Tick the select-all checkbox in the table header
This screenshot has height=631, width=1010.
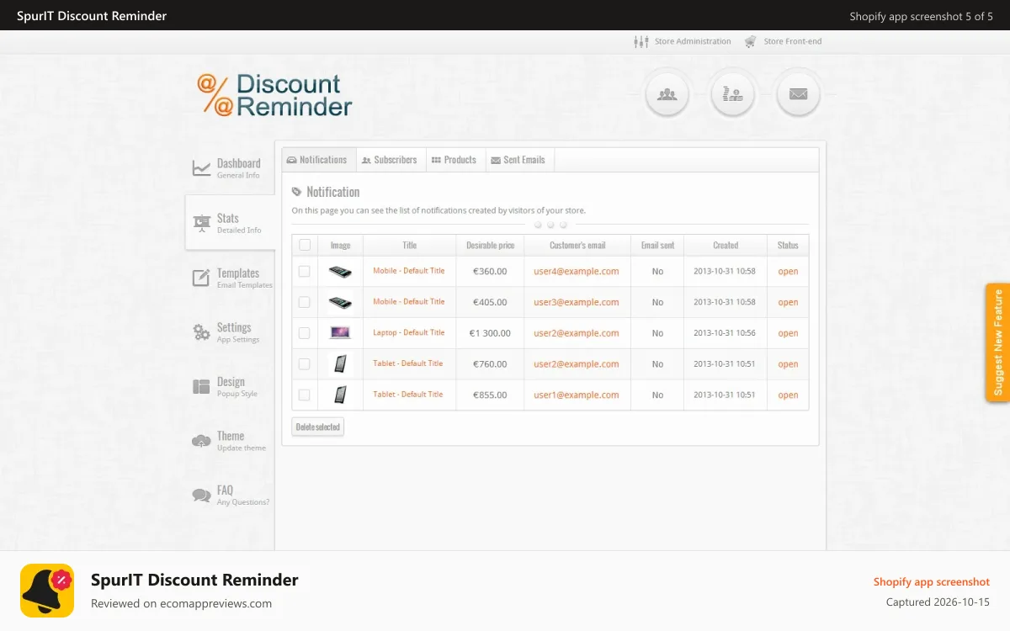click(305, 245)
